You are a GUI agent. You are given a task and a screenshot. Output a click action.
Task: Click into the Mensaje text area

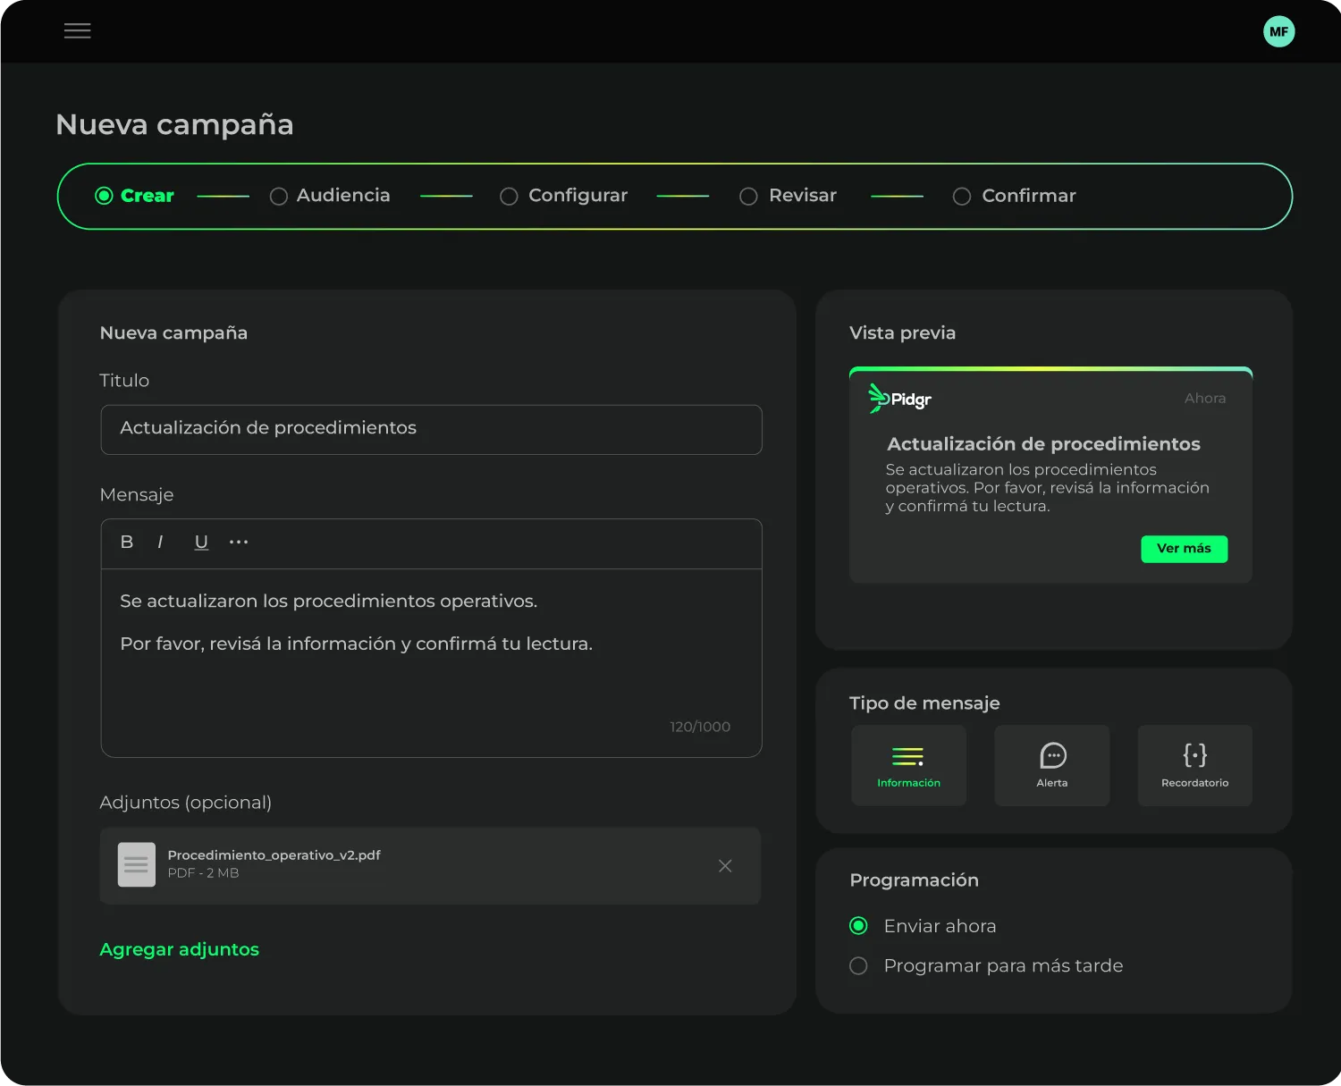click(432, 663)
